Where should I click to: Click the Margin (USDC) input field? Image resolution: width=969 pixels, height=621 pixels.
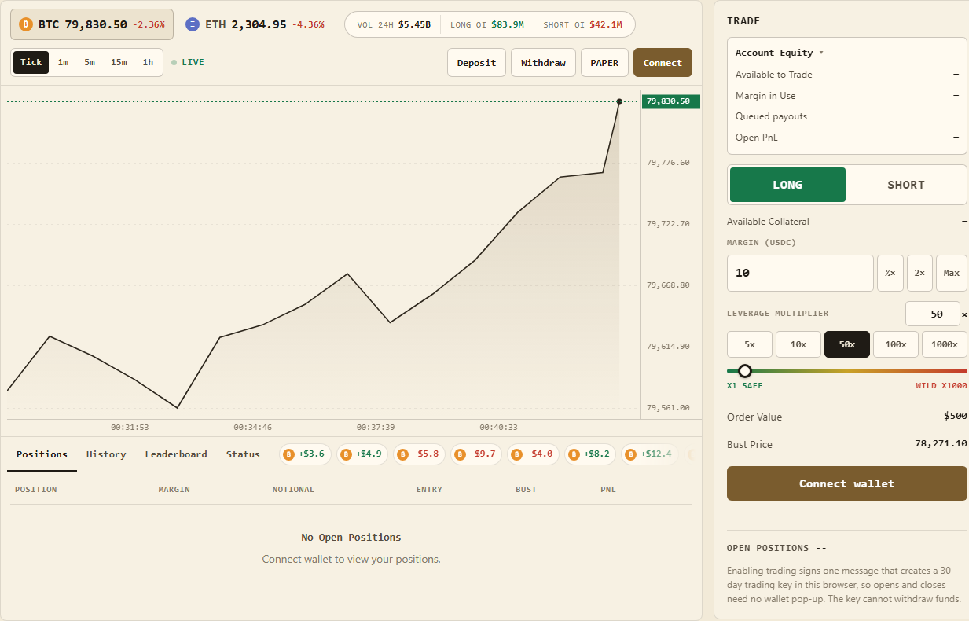pos(800,273)
